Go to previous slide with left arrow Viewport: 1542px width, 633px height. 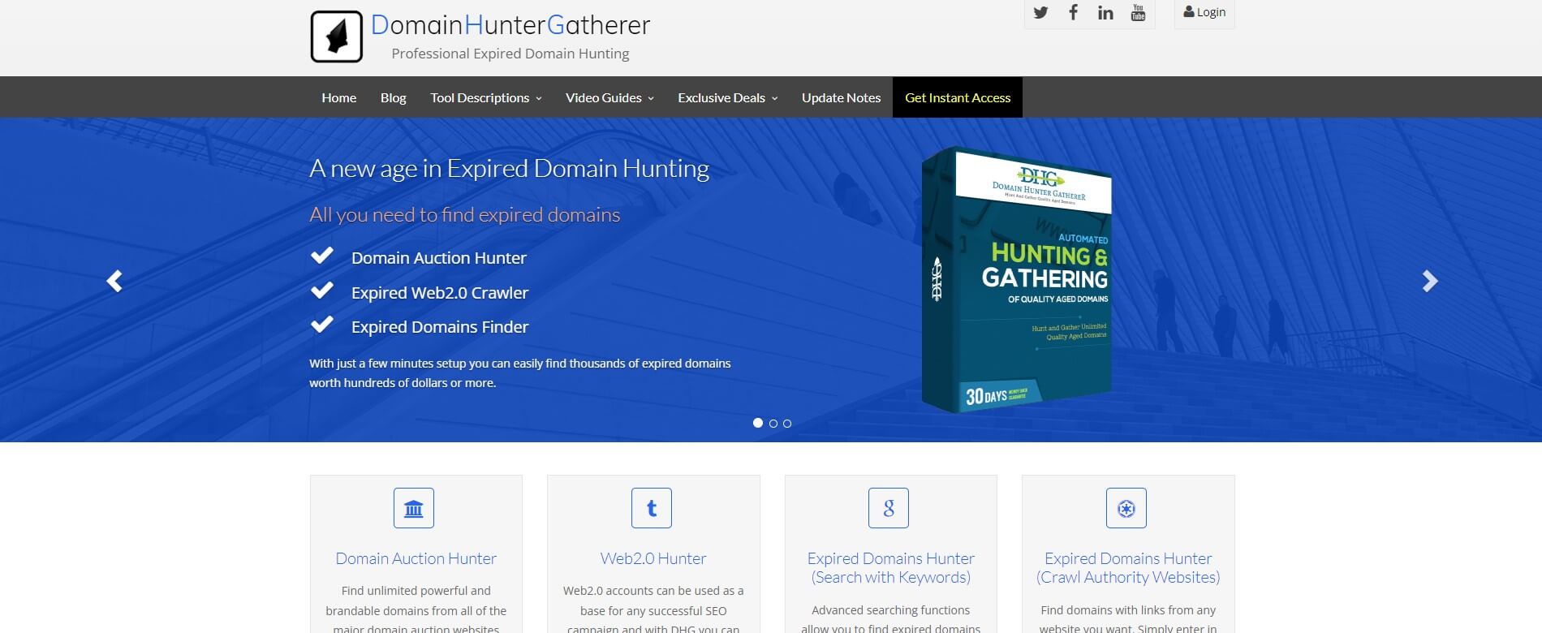[x=114, y=281]
